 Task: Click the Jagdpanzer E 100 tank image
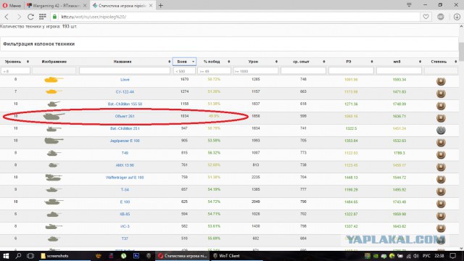54,141
